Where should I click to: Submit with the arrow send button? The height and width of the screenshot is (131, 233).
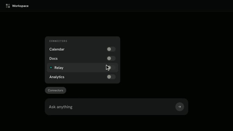[x=180, y=107]
